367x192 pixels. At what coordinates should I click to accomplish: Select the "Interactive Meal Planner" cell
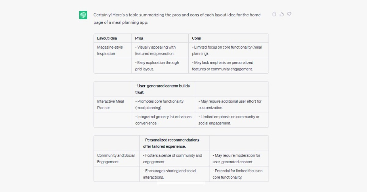coord(110,104)
